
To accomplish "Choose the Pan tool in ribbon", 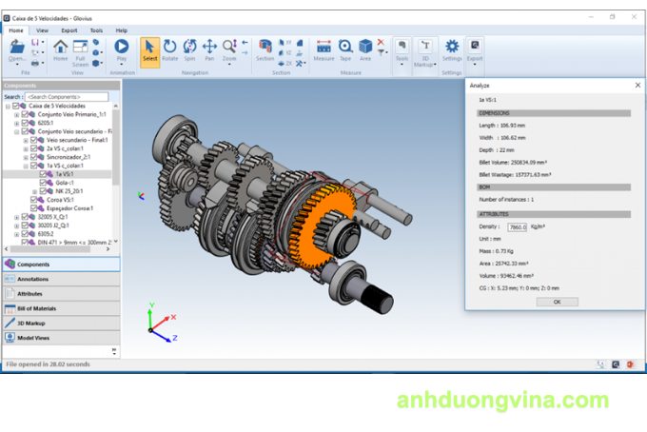I will point(209,49).
